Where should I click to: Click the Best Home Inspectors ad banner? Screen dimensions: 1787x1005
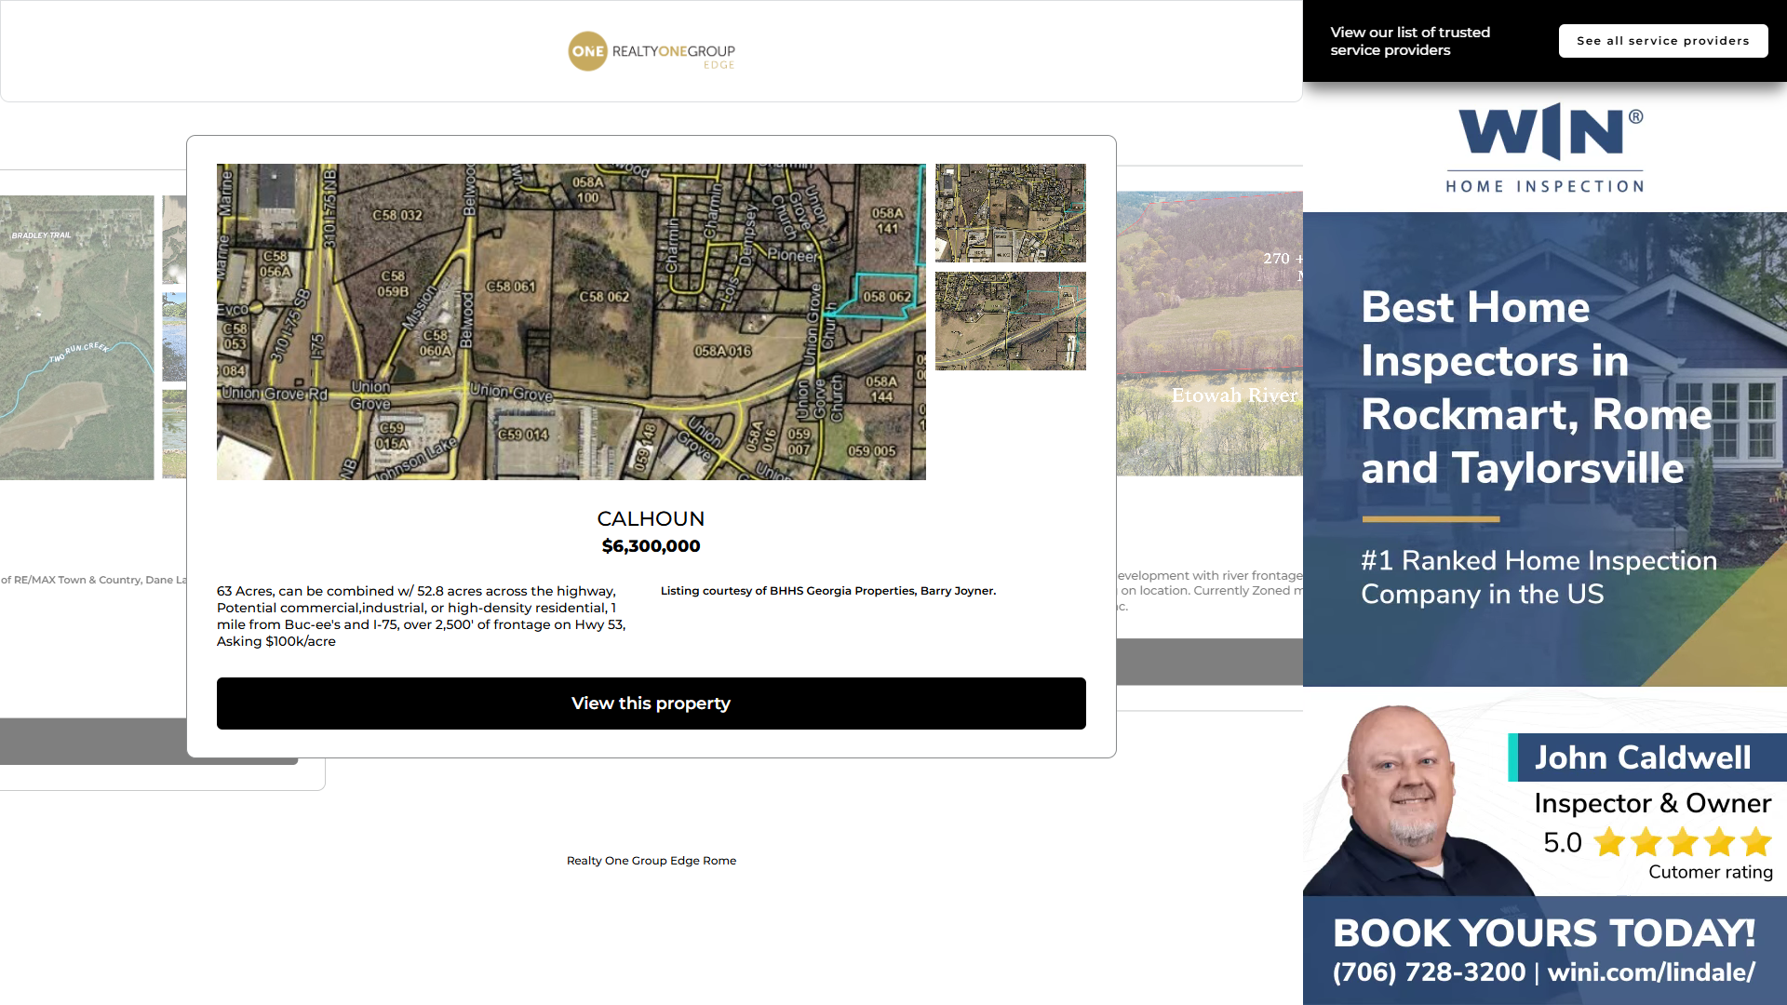1536,447
